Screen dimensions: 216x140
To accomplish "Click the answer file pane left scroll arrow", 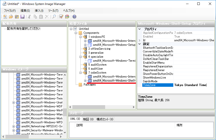I will 70,107.
